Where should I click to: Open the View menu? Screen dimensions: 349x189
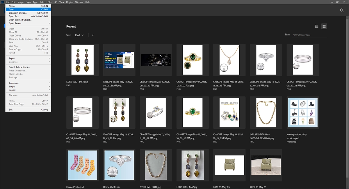click(62, 2)
